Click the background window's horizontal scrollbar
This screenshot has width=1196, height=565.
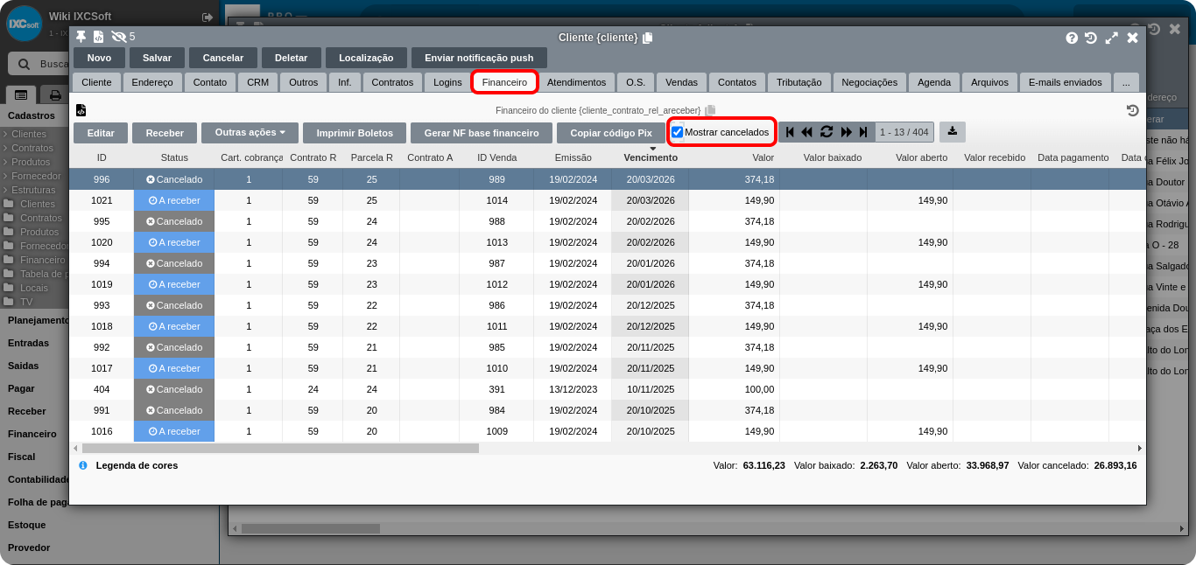pos(311,528)
